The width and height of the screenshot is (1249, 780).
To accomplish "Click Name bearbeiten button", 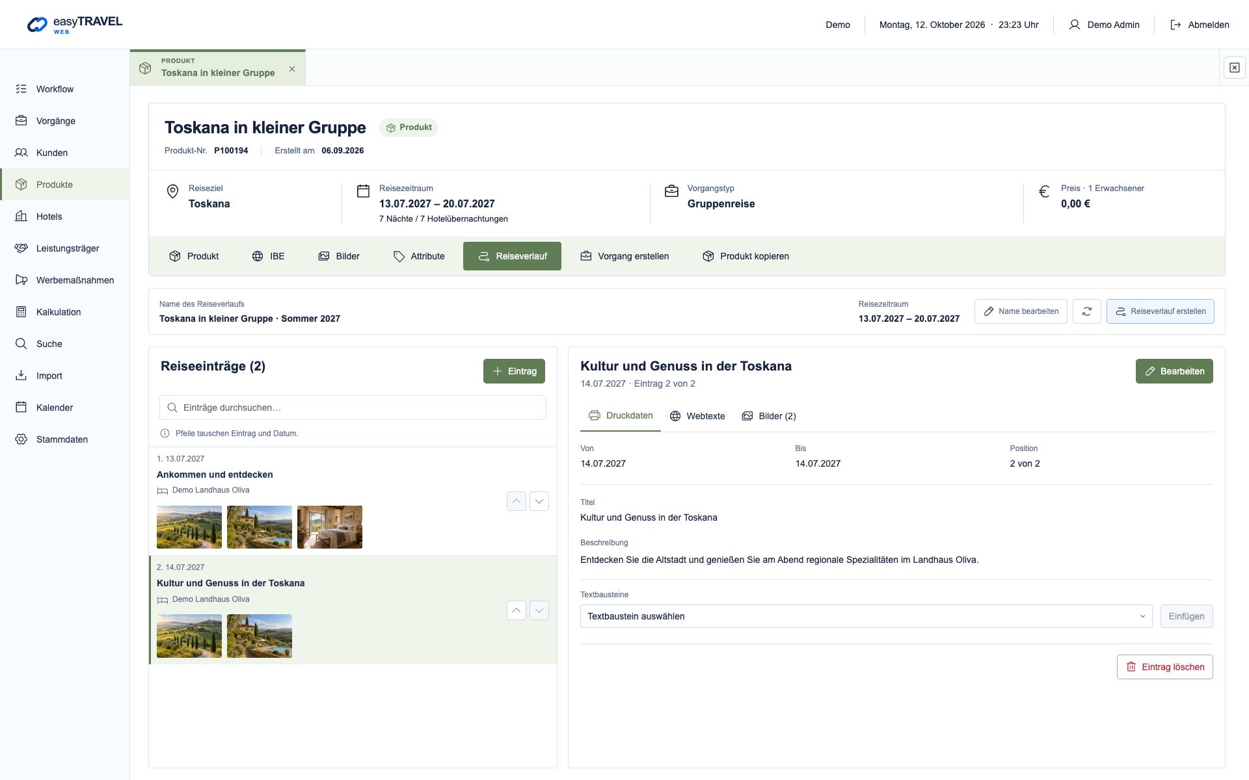I will pyautogui.click(x=1021, y=311).
